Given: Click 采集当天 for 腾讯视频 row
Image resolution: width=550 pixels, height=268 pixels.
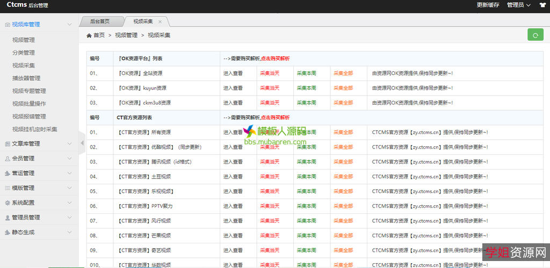Looking at the screenshot, I should (270, 162).
